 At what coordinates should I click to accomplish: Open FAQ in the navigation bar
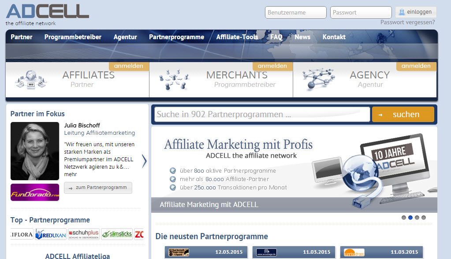click(x=276, y=37)
